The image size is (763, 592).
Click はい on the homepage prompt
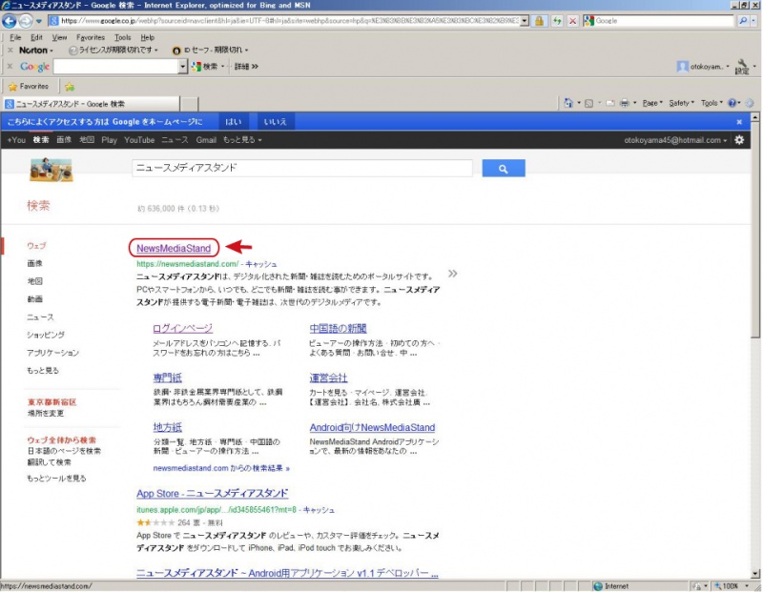click(x=233, y=122)
